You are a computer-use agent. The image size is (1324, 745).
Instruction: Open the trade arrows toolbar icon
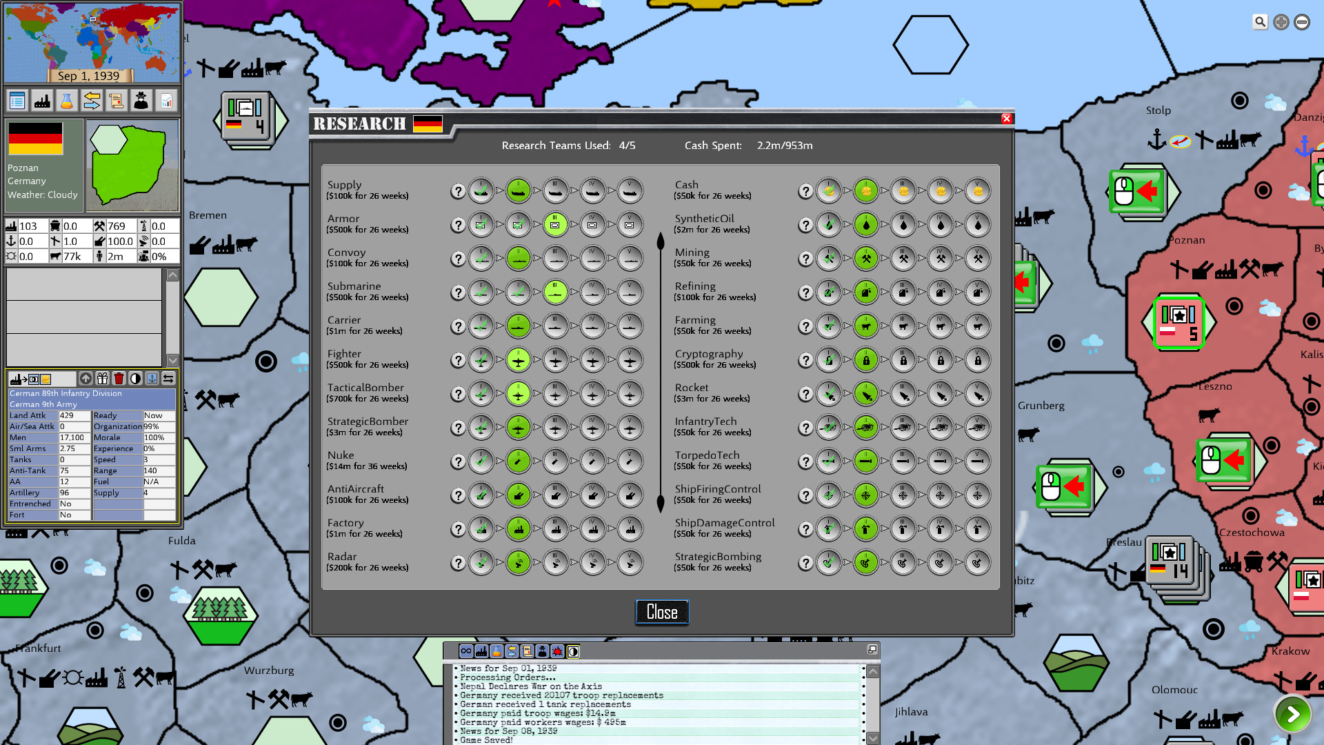click(92, 100)
